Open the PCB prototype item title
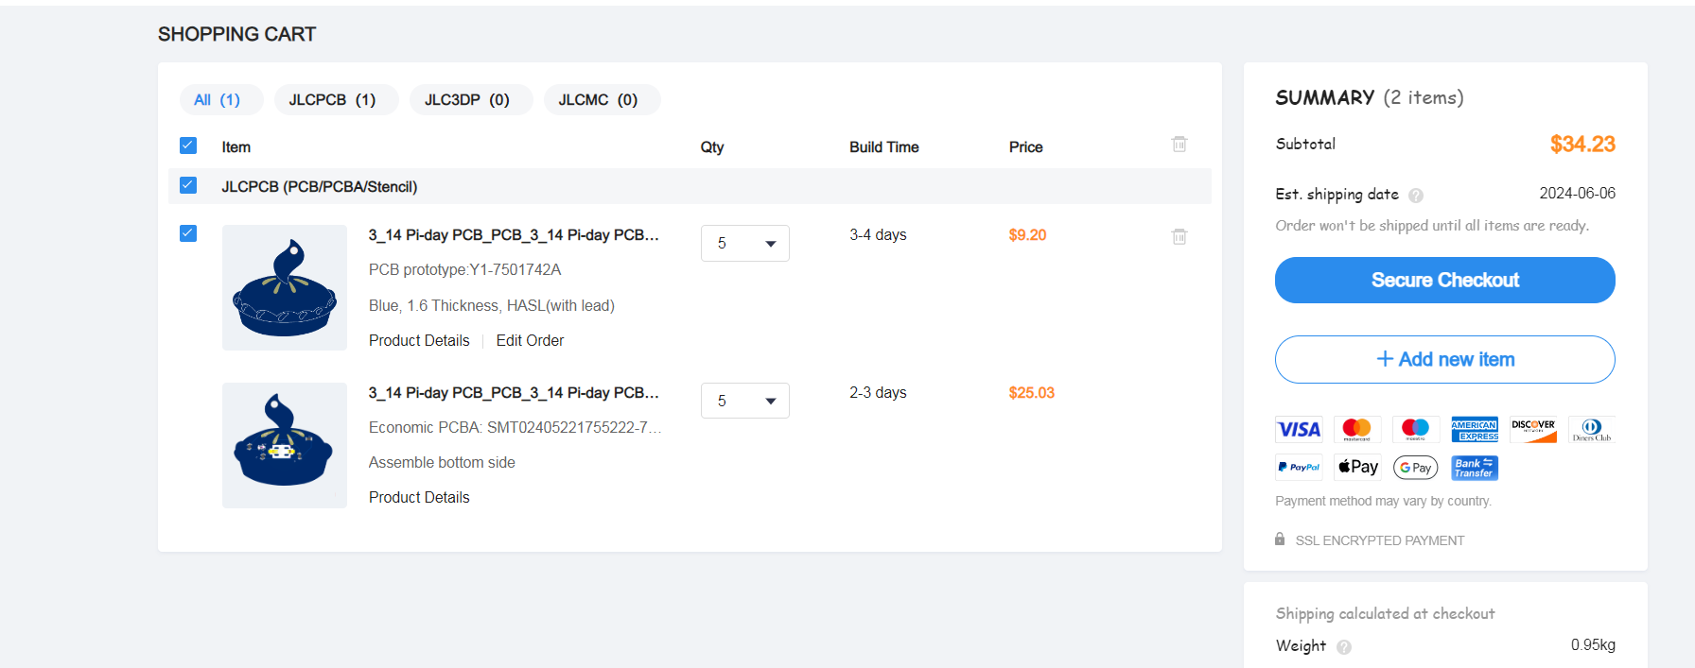Viewport: 1695px width, 668px height. (514, 234)
